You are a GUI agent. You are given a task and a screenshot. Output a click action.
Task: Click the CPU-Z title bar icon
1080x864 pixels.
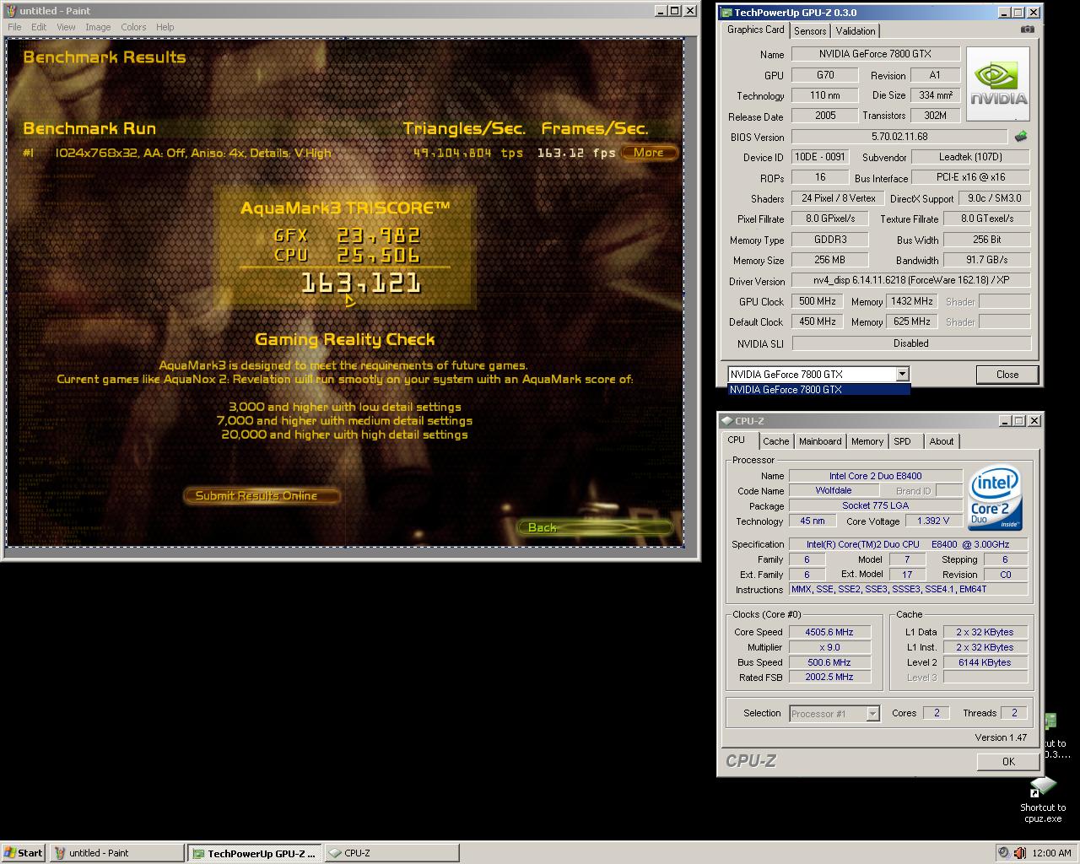tap(726, 420)
